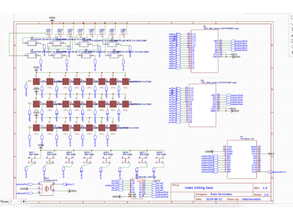Select the arduinoPin10 net port

click(279, 172)
